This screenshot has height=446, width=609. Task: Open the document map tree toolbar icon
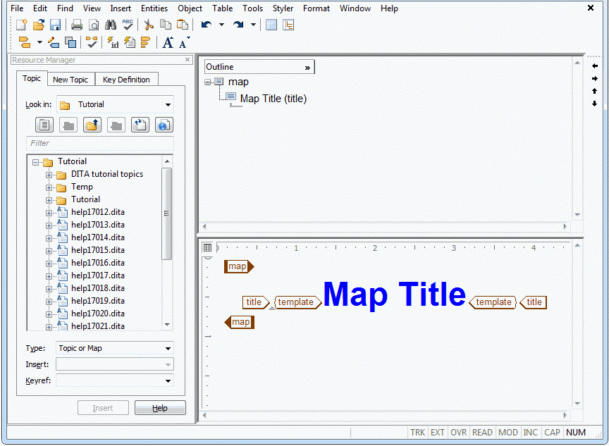click(x=288, y=25)
